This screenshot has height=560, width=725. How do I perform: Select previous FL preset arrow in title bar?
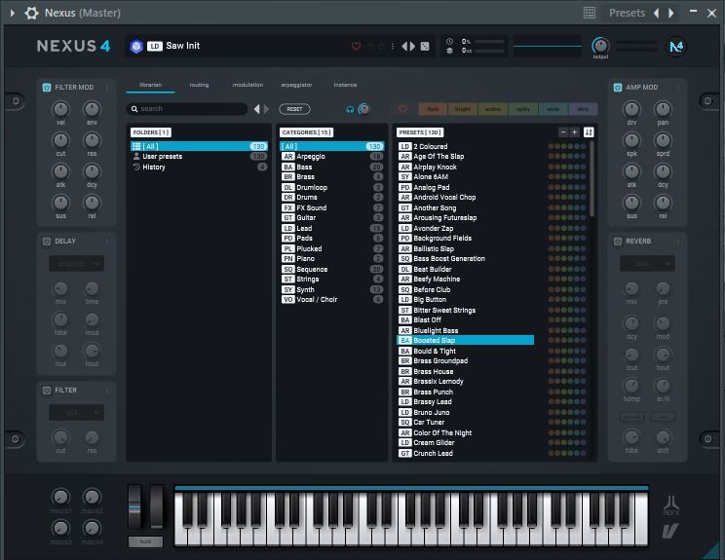pyautogui.click(x=656, y=13)
